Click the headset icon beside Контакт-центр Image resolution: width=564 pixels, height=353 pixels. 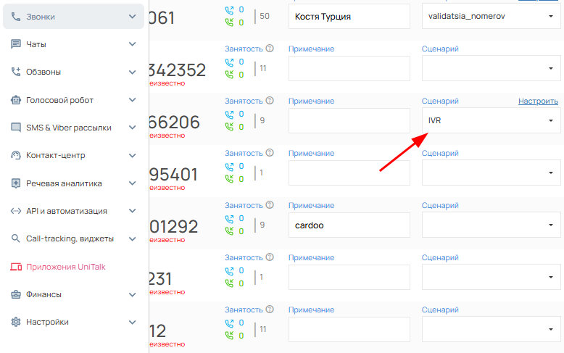point(16,155)
